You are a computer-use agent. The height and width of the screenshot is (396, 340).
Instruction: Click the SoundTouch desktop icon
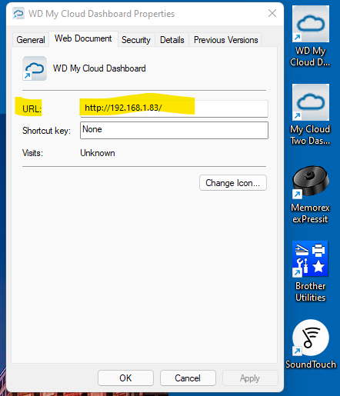tap(311, 344)
